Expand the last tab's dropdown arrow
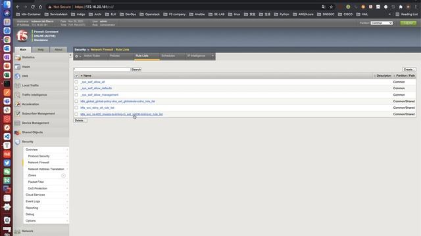 (x=212, y=56)
